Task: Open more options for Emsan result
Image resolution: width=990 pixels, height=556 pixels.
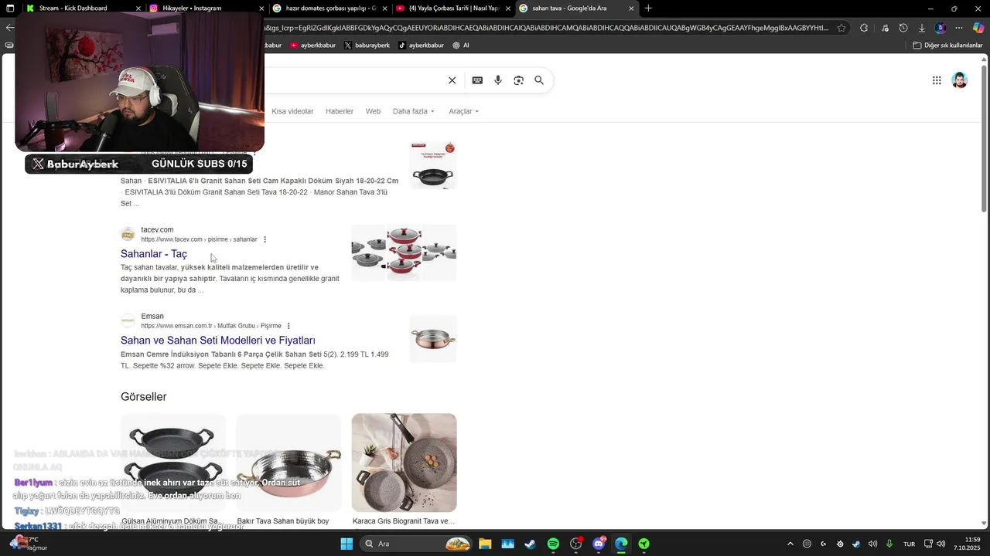Action: pos(288,326)
